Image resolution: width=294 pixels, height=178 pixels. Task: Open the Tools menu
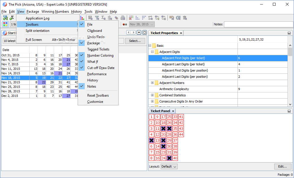click(x=88, y=12)
